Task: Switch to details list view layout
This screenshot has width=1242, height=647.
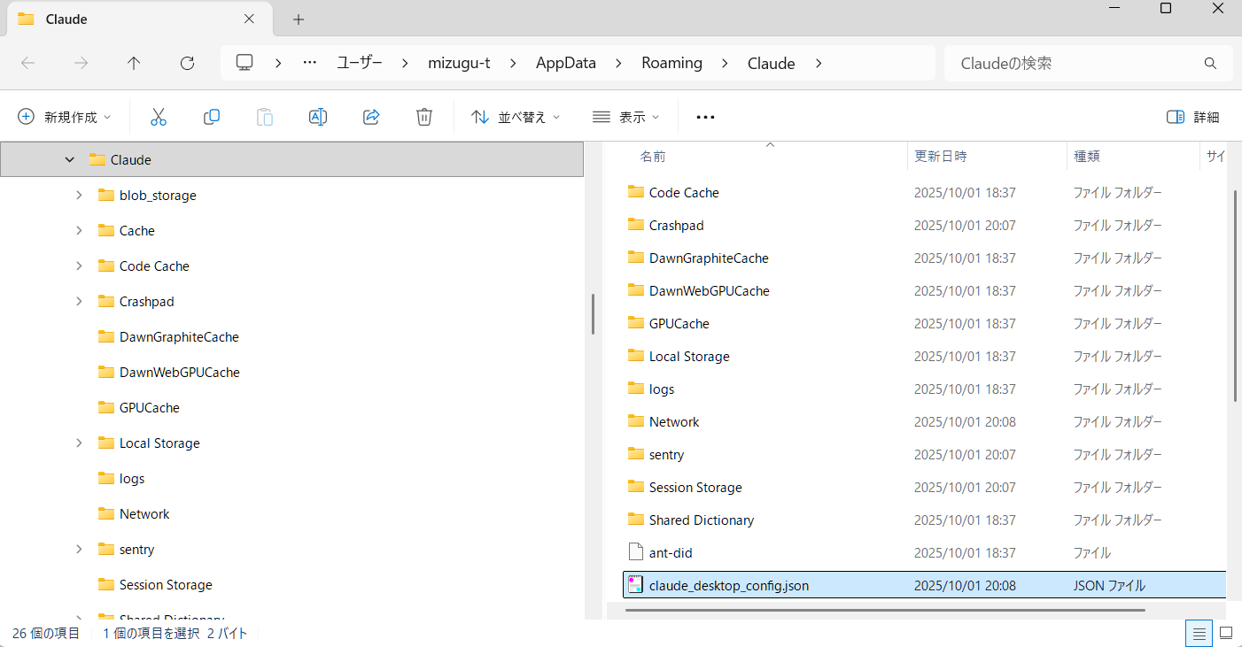Action: [1198, 633]
